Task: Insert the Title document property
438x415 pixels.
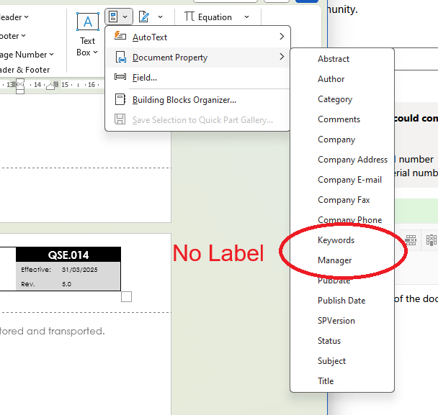Action: (342, 381)
